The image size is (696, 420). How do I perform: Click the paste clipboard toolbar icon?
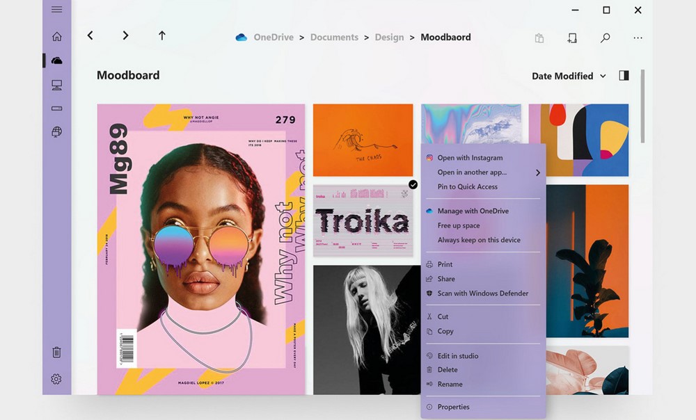click(539, 38)
